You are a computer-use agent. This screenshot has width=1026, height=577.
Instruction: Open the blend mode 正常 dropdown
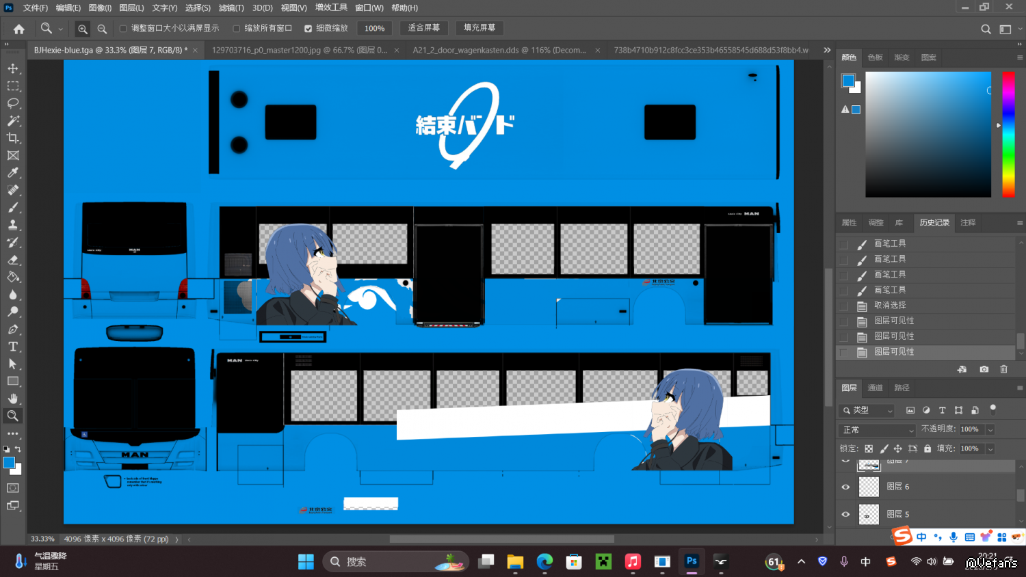(x=877, y=430)
